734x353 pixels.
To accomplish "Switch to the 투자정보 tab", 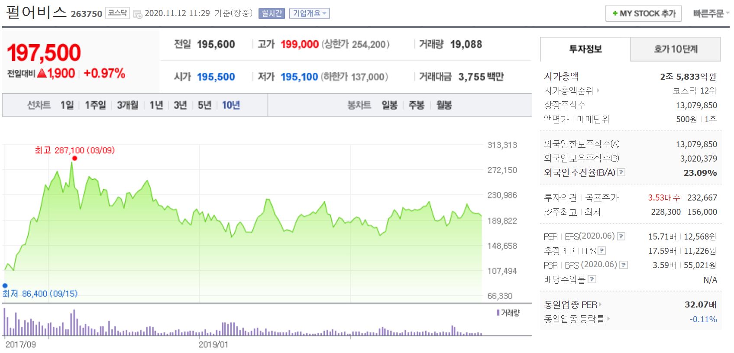I will tap(585, 49).
